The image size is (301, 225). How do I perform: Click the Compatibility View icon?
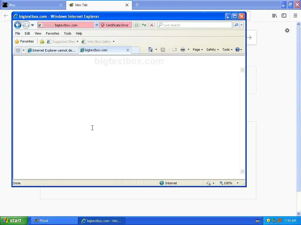click(x=136, y=25)
